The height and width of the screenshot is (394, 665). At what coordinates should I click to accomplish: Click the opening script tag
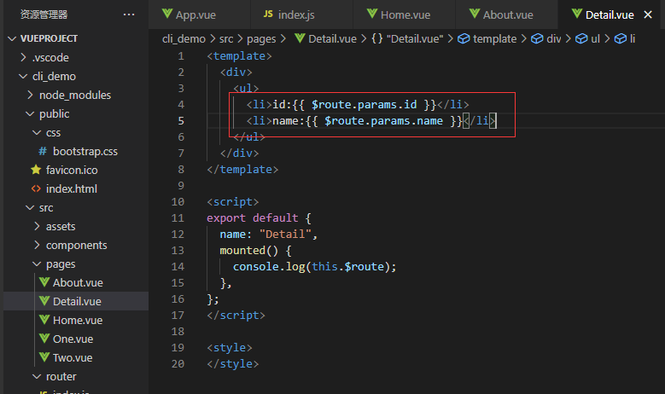tap(233, 201)
